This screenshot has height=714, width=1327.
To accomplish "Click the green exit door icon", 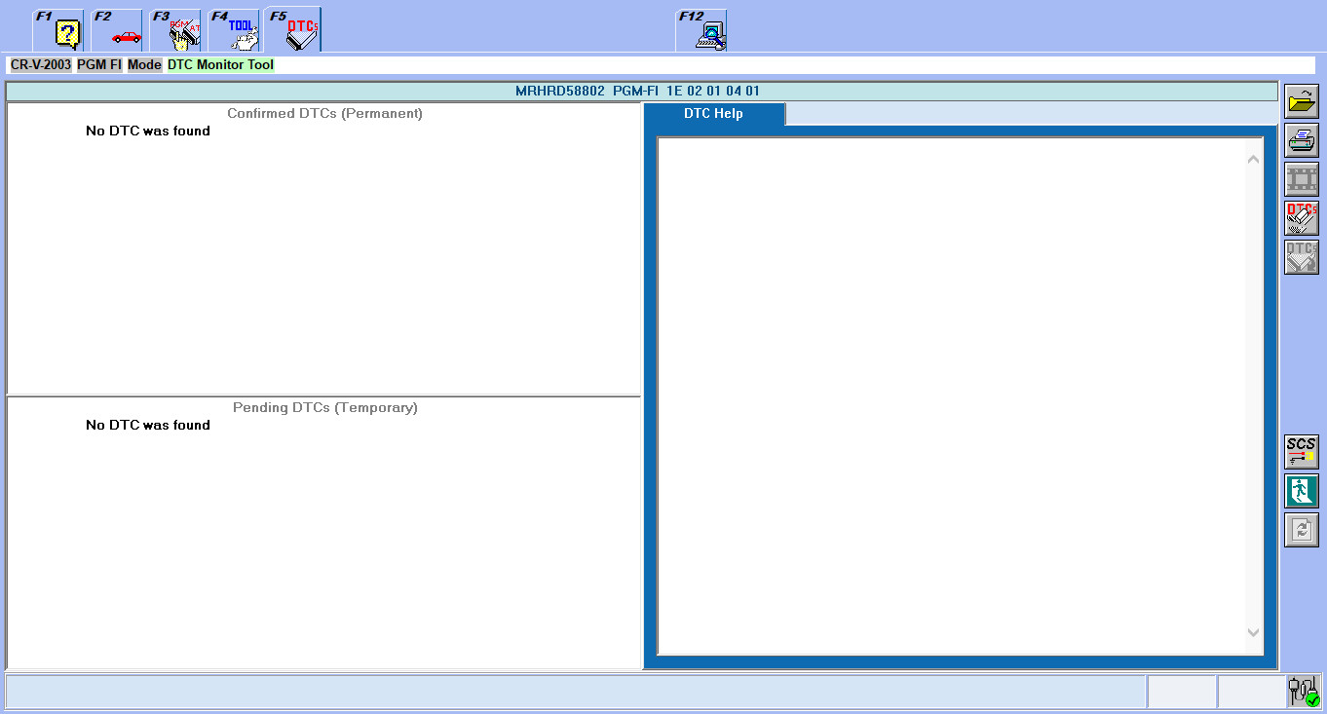I will (x=1301, y=491).
